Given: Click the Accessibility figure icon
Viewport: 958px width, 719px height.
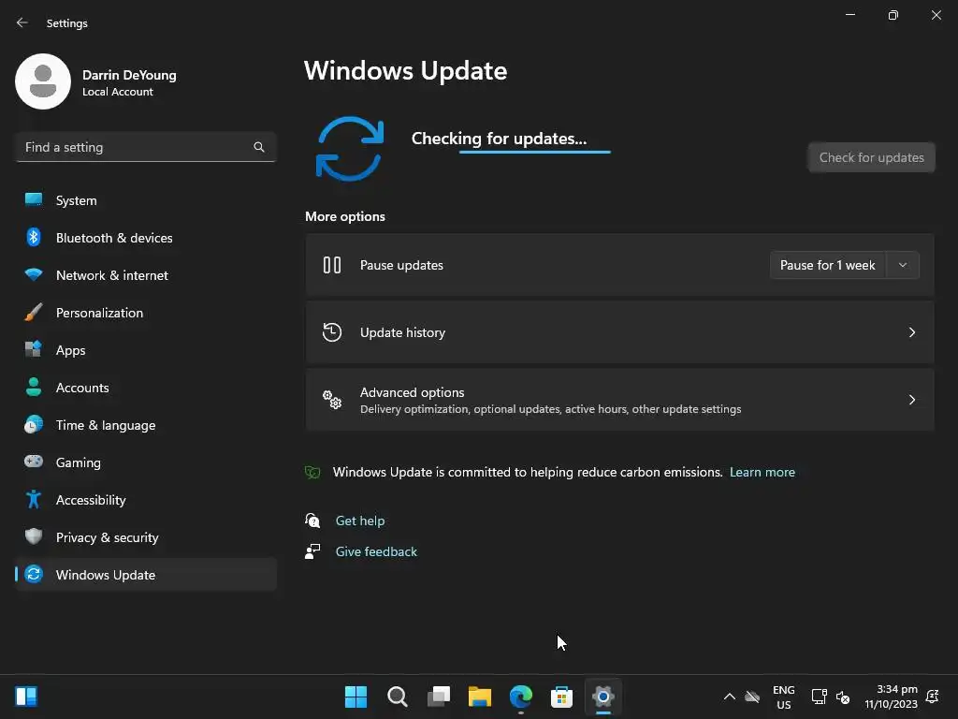Looking at the screenshot, I should point(34,500).
